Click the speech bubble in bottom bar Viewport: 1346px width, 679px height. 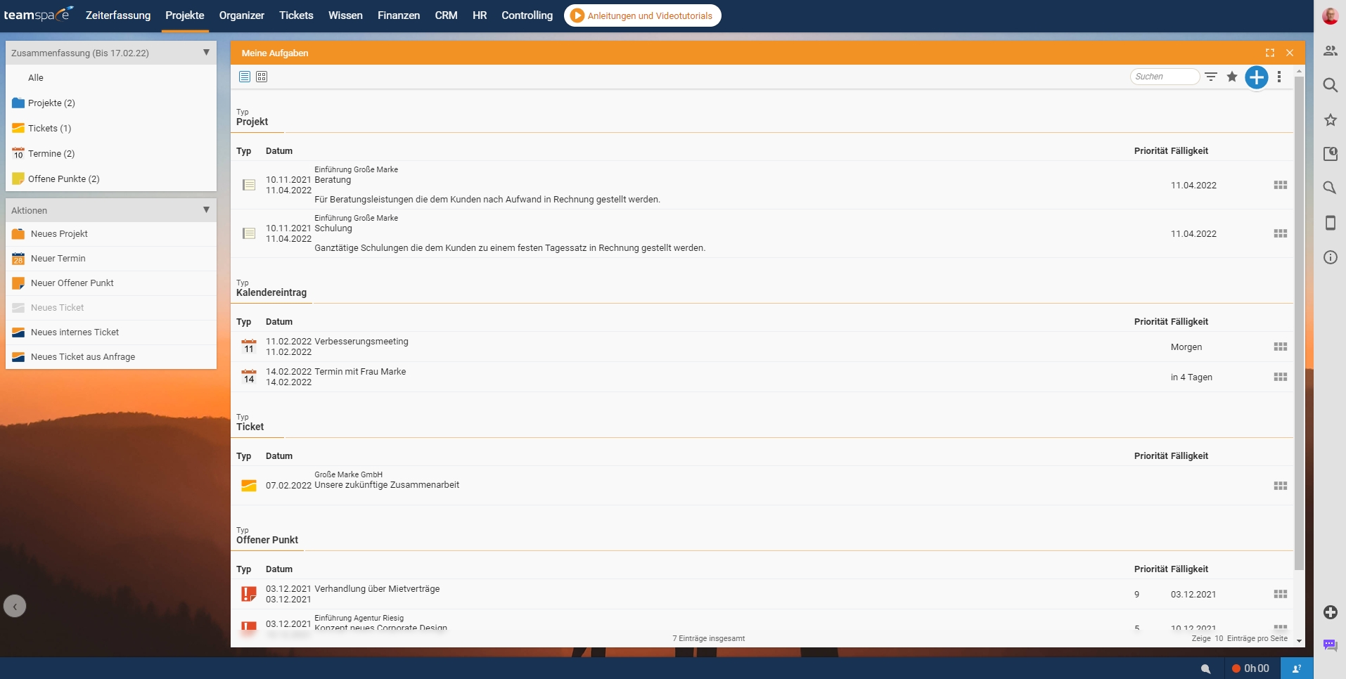pos(1205,668)
